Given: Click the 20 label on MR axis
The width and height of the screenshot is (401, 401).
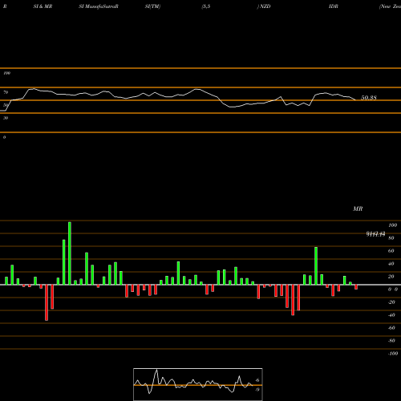Looking at the screenshot, I should [x=391, y=277].
